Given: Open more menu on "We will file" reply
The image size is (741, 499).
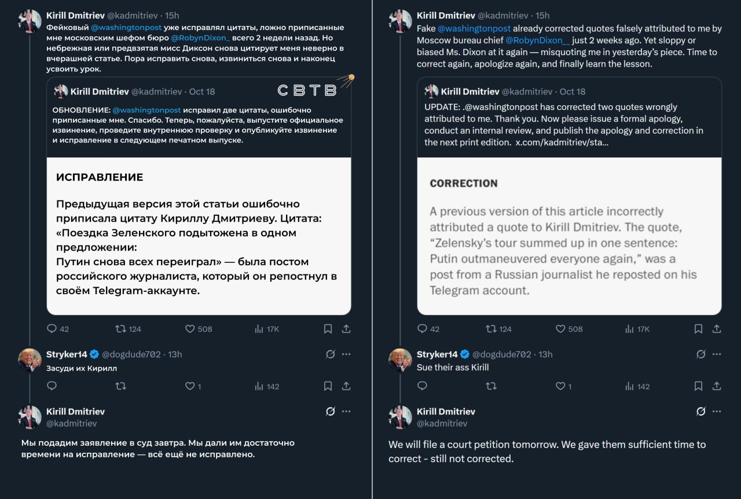Looking at the screenshot, I should (717, 412).
